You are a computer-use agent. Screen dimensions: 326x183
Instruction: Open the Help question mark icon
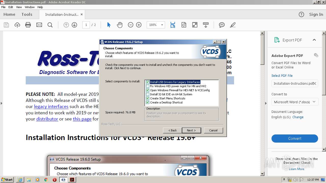[301, 14]
